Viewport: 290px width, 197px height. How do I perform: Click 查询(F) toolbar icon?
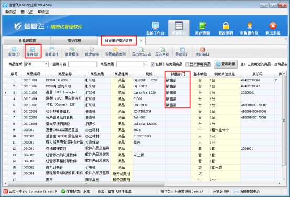pyautogui.click(x=14, y=49)
